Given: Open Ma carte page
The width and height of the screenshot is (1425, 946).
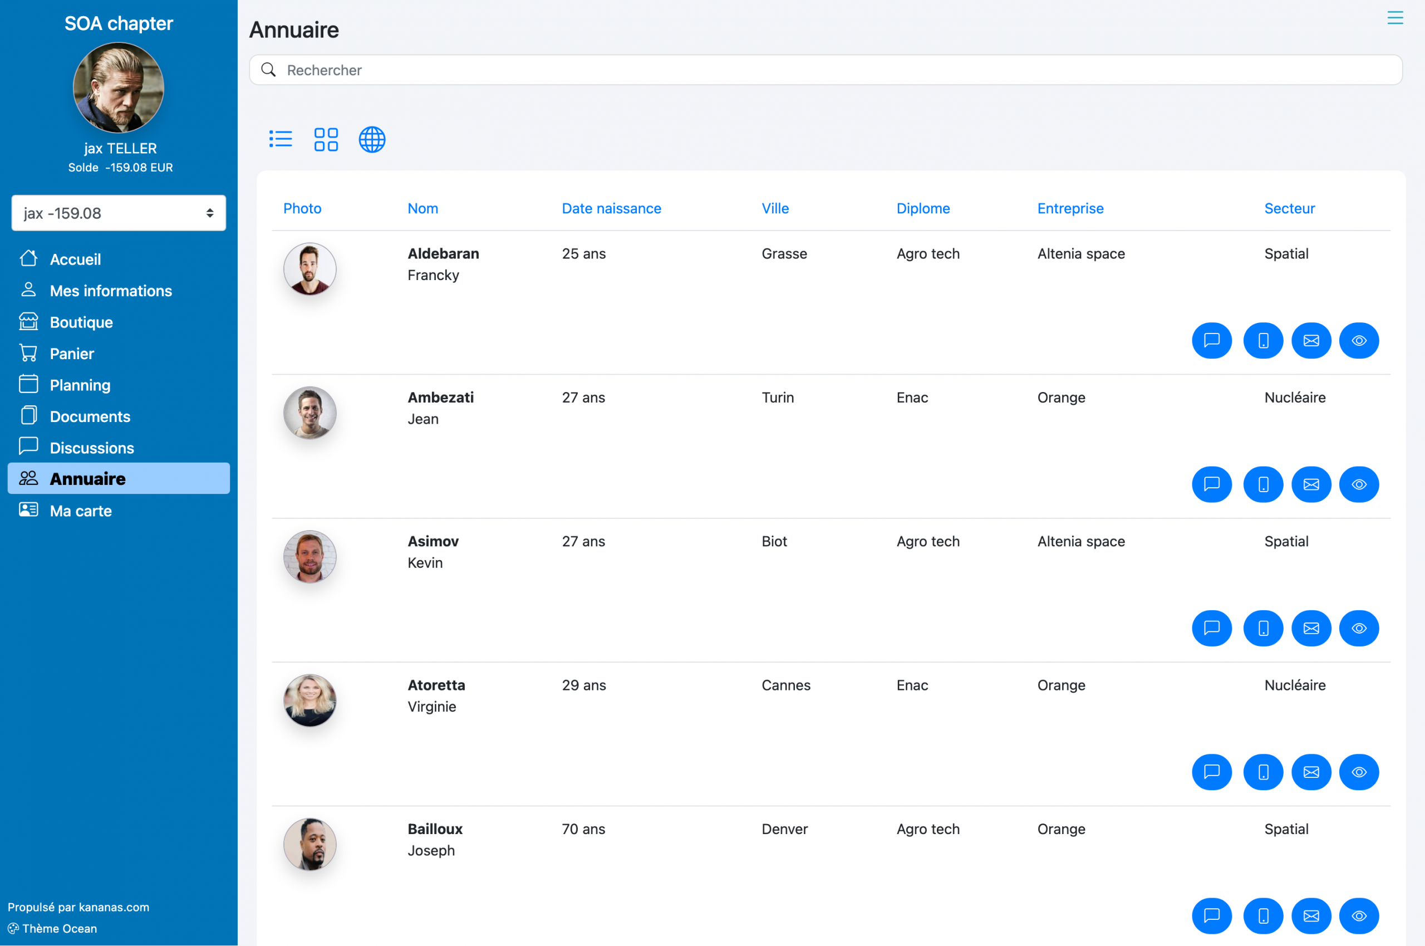Looking at the screenshot, I should [x=80, y=511].
